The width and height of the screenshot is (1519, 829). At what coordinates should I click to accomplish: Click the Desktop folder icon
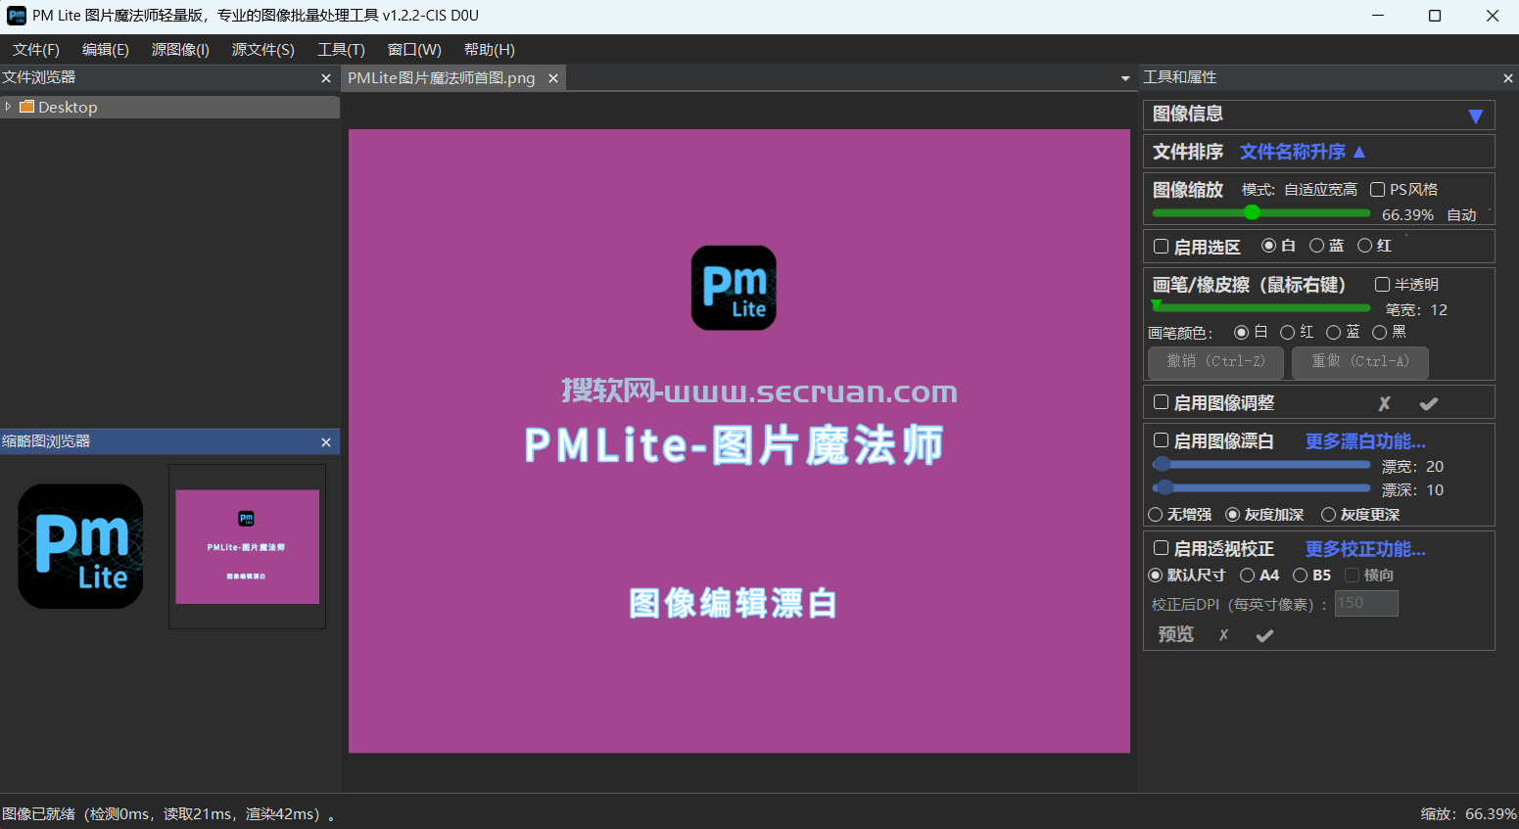(26, 107)
